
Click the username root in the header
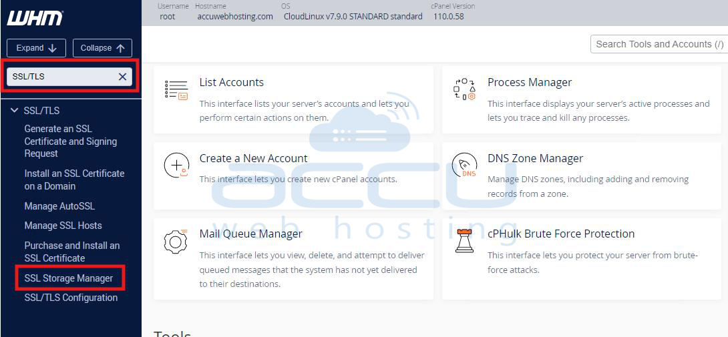(x=168, y=16)
